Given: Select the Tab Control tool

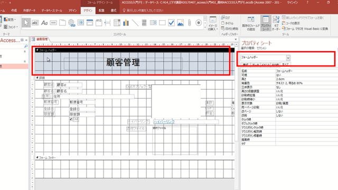Looking at the screenshot, I should pyautogui.click(x=62, y=23).
